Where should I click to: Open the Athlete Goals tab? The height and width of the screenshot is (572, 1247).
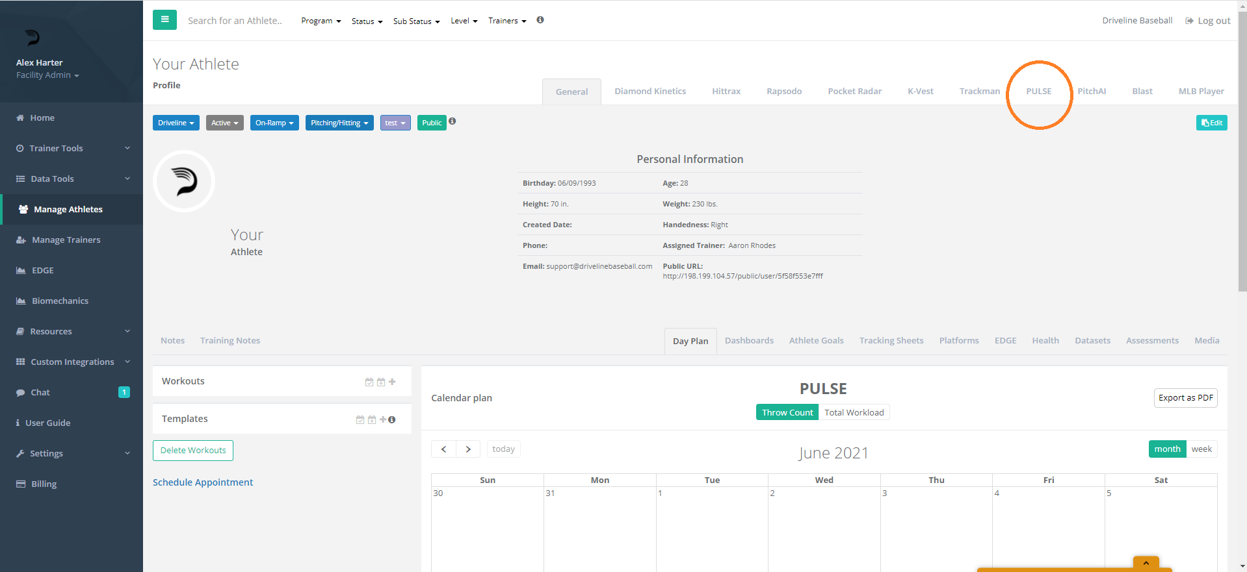[817, 341]
